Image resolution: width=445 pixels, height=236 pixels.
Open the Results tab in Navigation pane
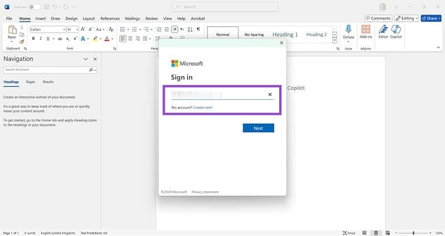click(48, 82)
